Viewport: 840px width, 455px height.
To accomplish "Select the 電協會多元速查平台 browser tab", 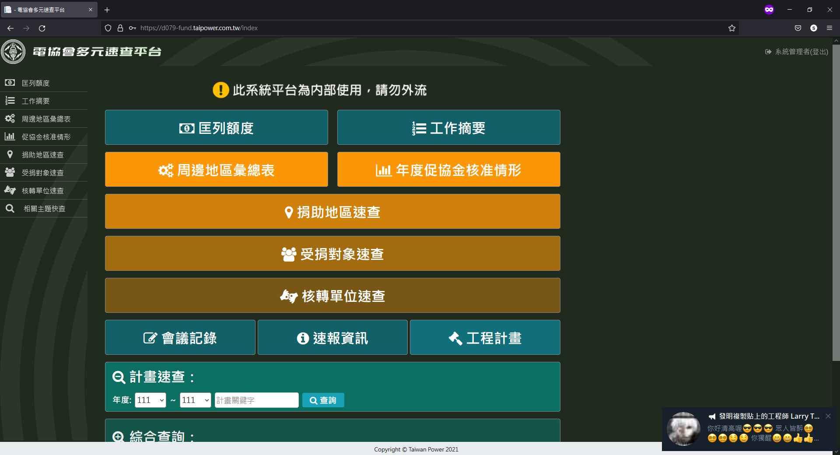I will (x=49, y=10).
